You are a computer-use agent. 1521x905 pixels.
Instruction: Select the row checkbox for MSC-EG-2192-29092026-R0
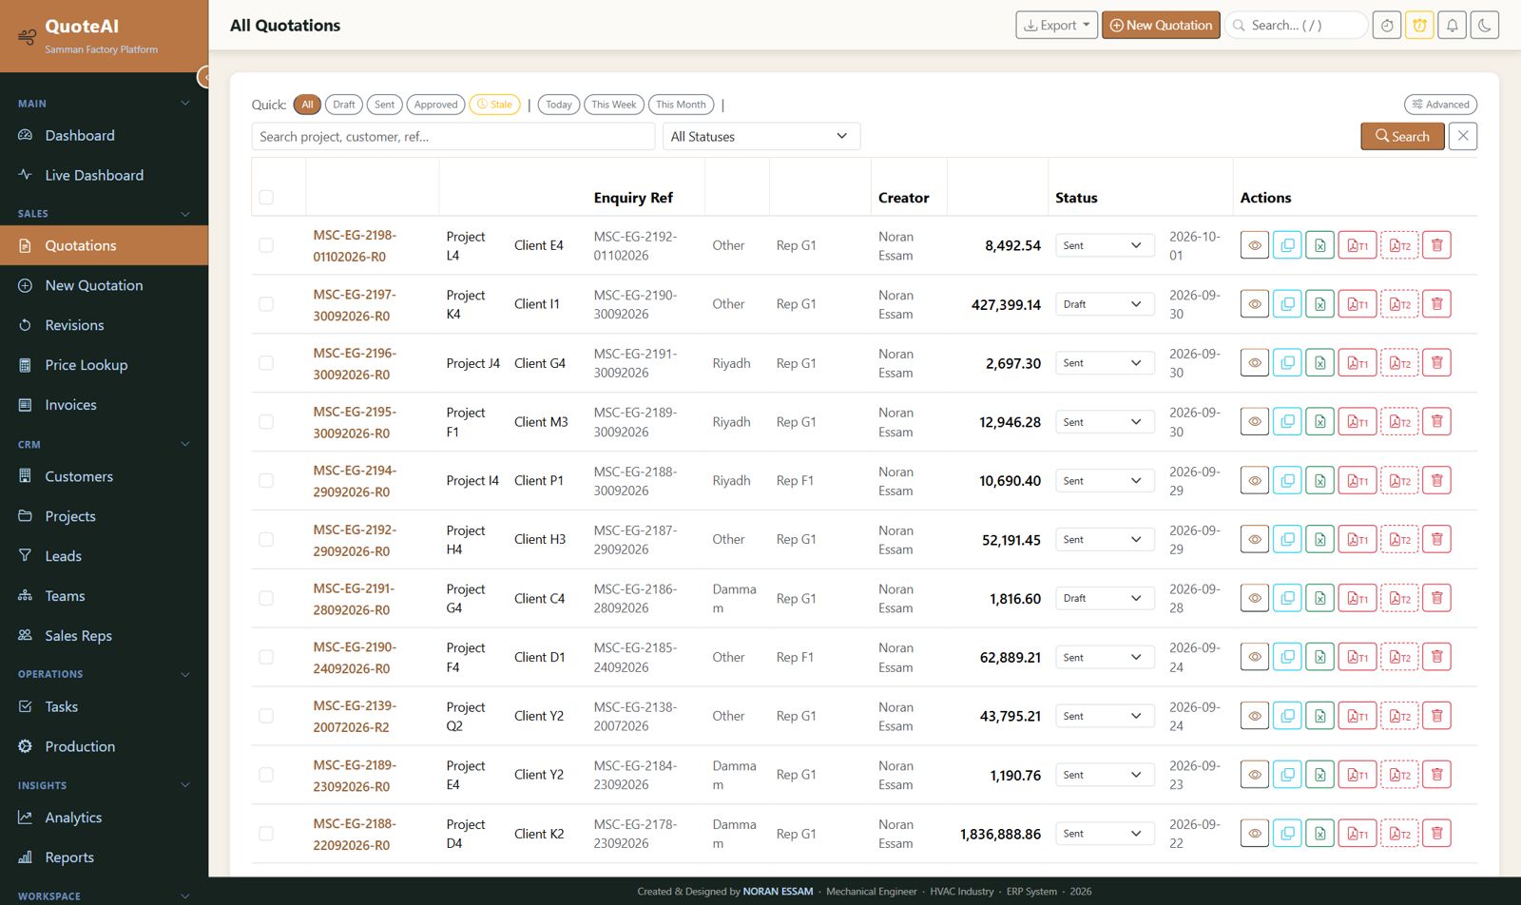pyautogui.click(x=266, y=539)
